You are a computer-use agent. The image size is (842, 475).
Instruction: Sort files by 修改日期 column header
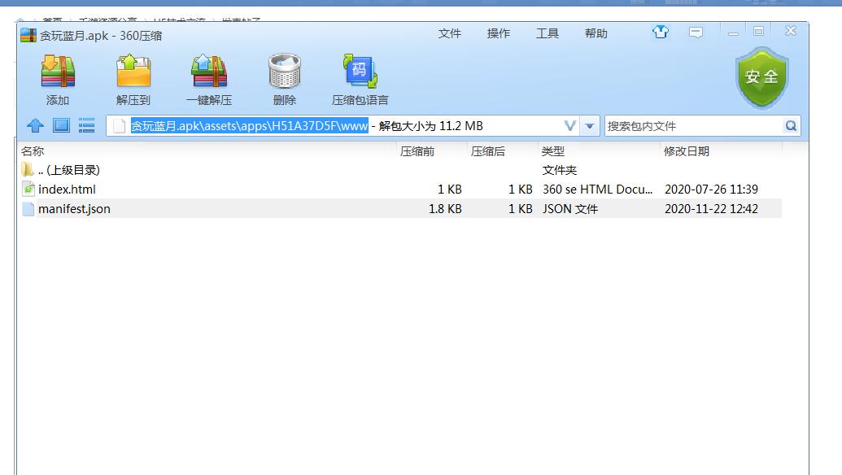pyautogui.click(x=687, y=151)
